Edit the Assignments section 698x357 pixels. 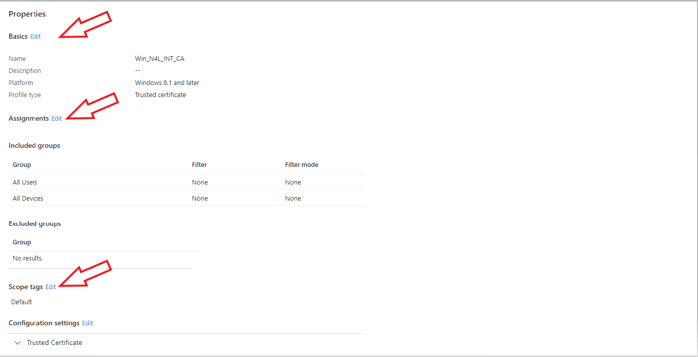tap(56, 118)
